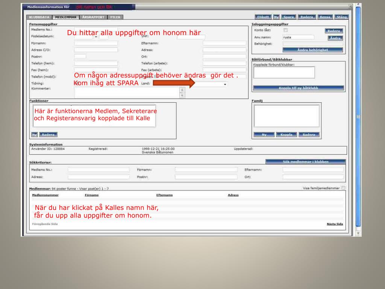Click the Adress search field in Sökkriterier
This screenshot has width=385, height=289.
(99, 177)
